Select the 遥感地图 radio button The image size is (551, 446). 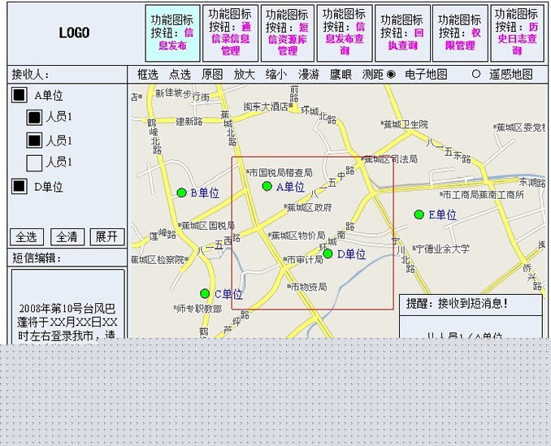point(476,74)
